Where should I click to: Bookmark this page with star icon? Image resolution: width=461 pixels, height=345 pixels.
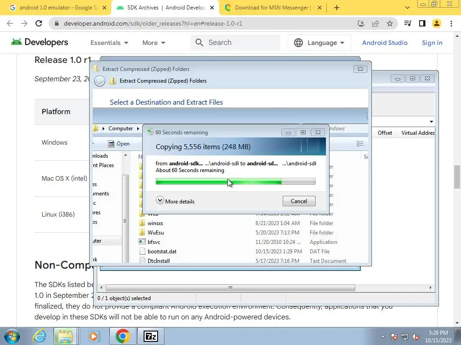(390, 23)
